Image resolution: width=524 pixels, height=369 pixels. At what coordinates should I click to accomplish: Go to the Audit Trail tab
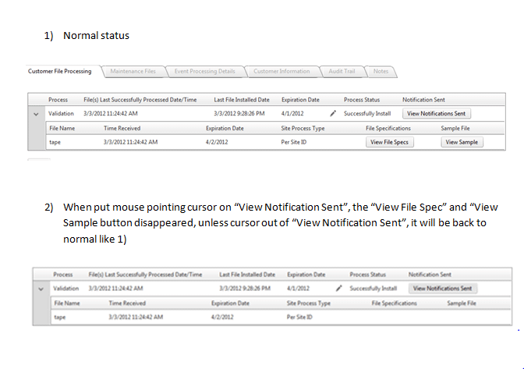342,71
